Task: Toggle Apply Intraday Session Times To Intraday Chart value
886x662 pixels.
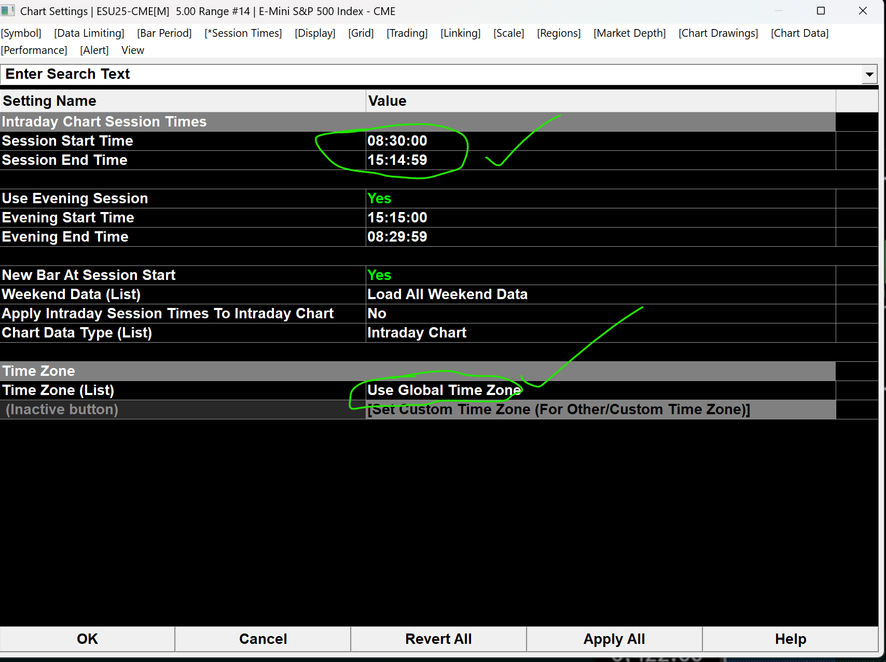Action: pos(601,314)
